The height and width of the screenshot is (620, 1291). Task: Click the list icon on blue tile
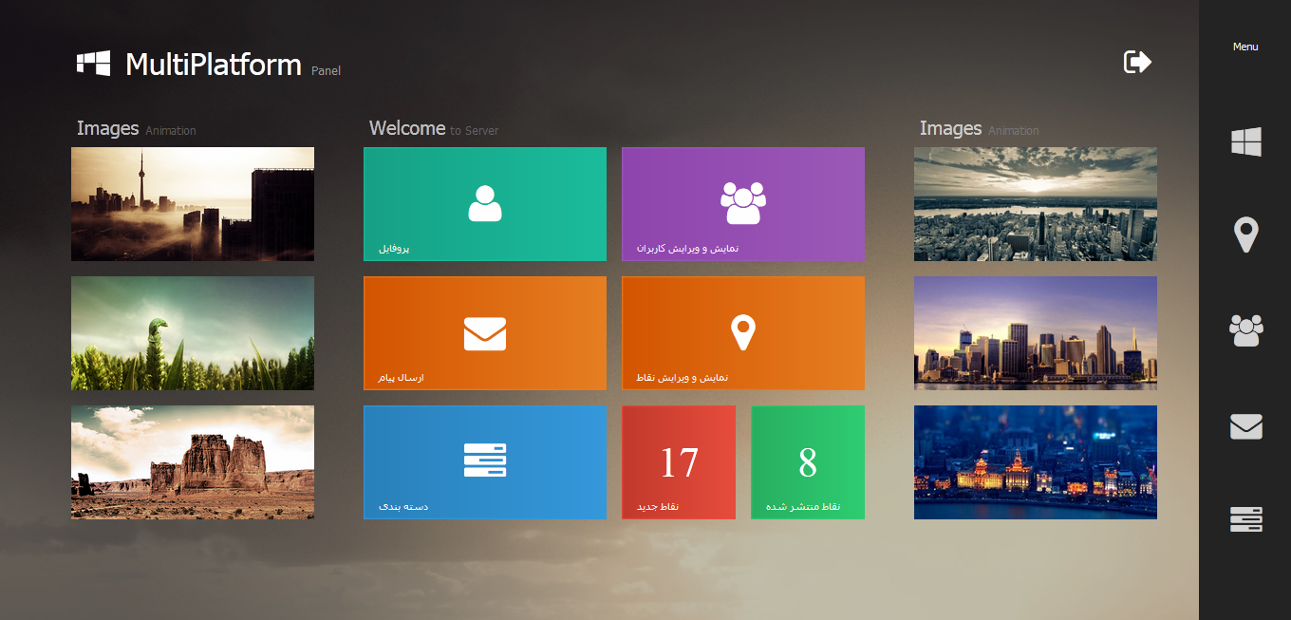tap(485, 460)
